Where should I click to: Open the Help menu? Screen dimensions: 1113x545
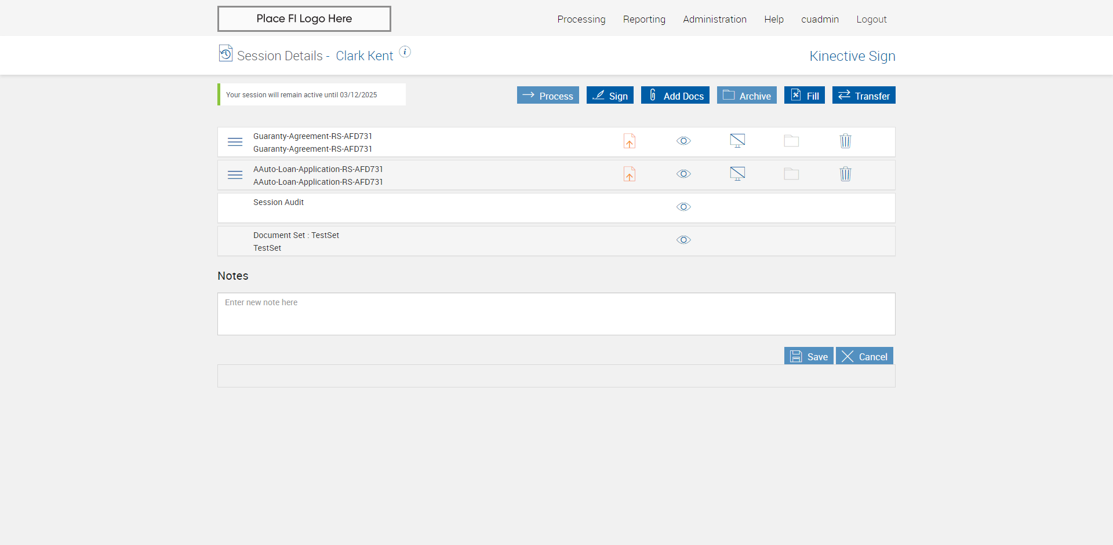(x=774, y=19)
